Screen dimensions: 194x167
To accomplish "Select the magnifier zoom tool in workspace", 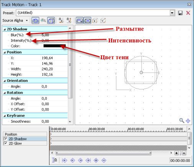I will coord(182,120).
